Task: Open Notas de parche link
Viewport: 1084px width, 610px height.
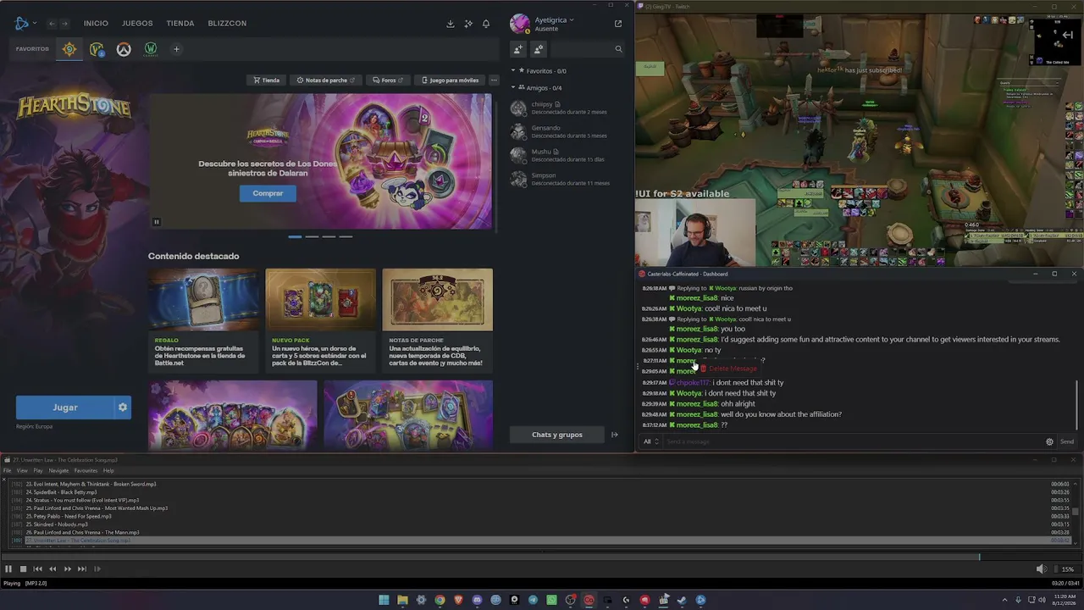Action: tap(325, 80)
